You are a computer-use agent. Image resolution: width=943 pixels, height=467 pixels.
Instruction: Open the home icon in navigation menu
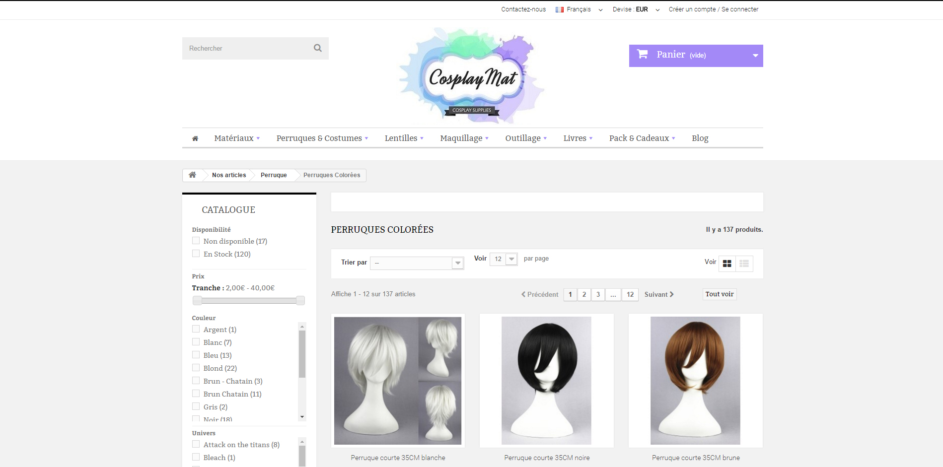point(195,138)
